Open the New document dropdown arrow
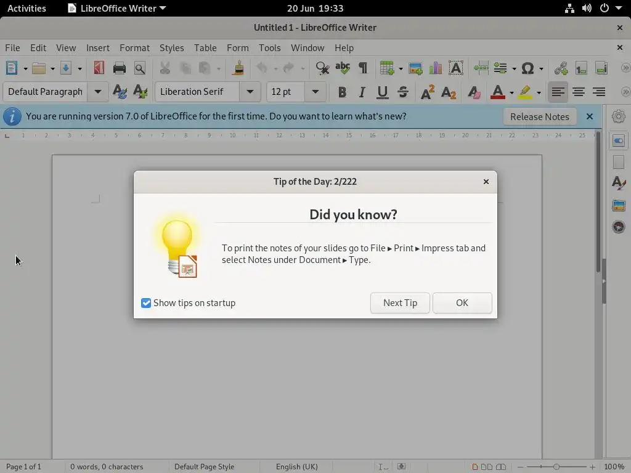This screenshot has width=631, height=473. click(x=25, y=69)
